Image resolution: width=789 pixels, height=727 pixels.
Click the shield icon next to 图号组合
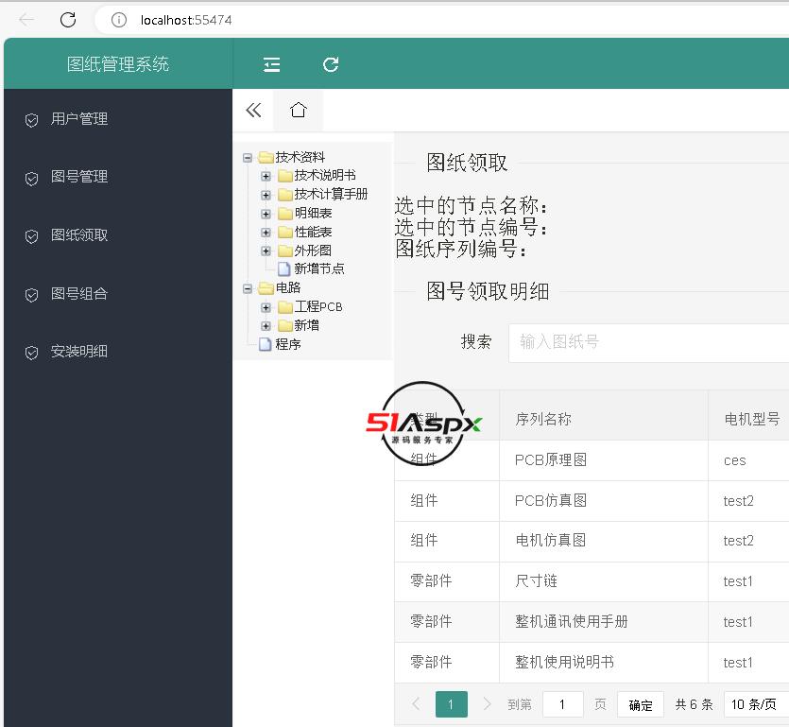pos(32,295)
